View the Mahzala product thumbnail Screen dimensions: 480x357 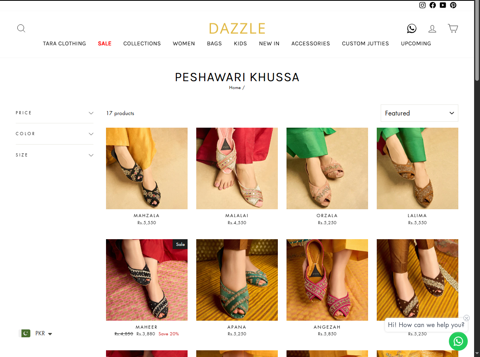point(147,168)
